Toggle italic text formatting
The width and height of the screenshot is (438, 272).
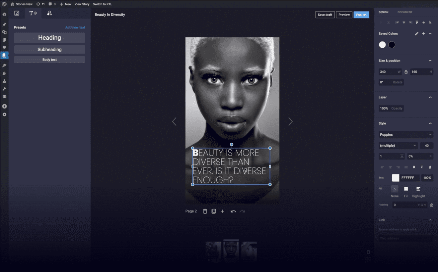[422, 167]
